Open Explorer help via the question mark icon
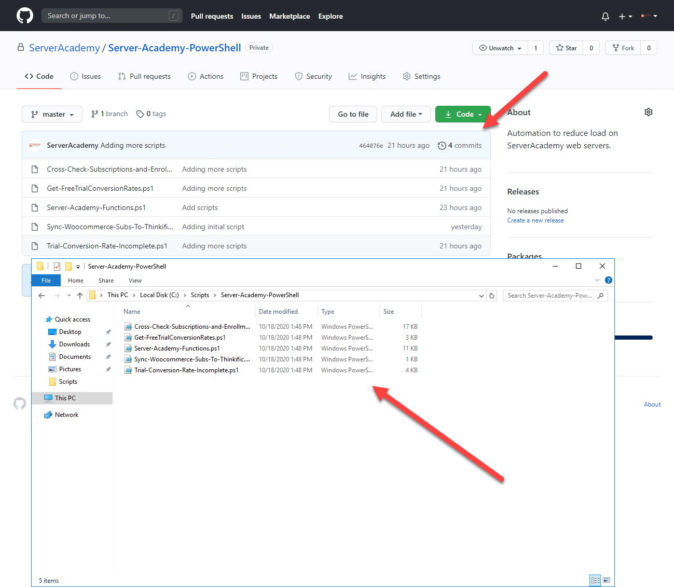The height and width of the screenshot is (587, 674). click(x=608, y=280)
